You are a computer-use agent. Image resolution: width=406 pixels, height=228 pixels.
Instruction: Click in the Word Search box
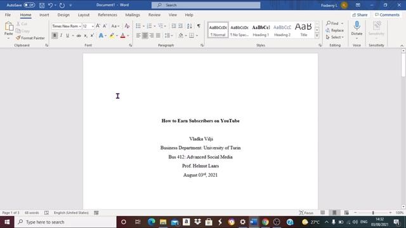pos(206,5)
